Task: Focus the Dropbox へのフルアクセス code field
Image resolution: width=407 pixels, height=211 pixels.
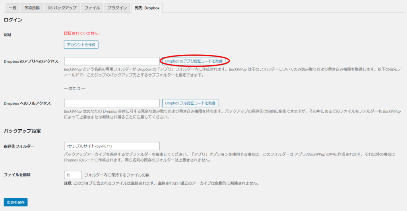Action: (112, 103)
